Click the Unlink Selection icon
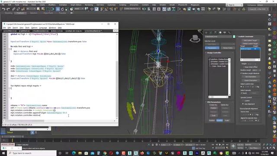 click(18, 9)
